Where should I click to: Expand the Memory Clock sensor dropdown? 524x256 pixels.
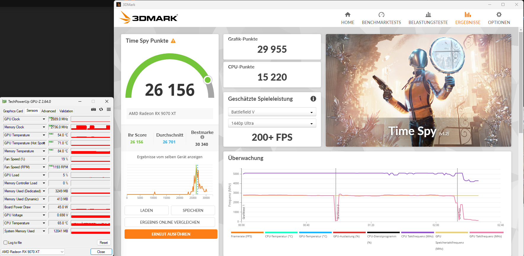click(44, 127)
